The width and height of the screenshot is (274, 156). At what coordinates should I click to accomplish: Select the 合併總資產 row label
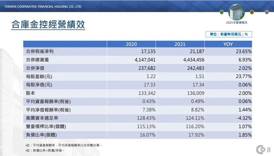point(37,60)
